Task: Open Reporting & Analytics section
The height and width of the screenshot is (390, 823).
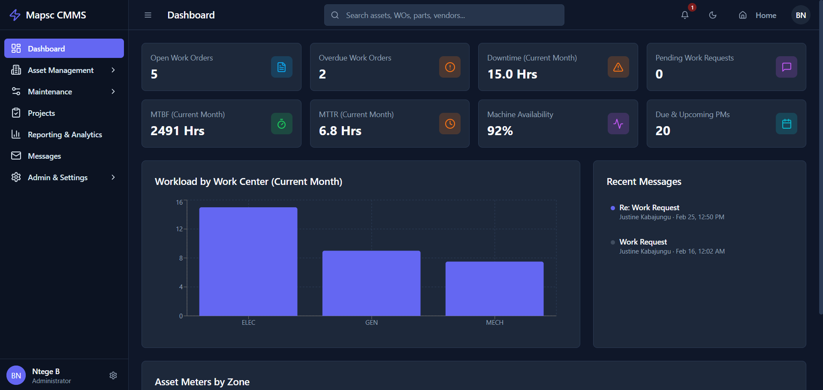Action: pyautogui.click(x=64, y=134)
